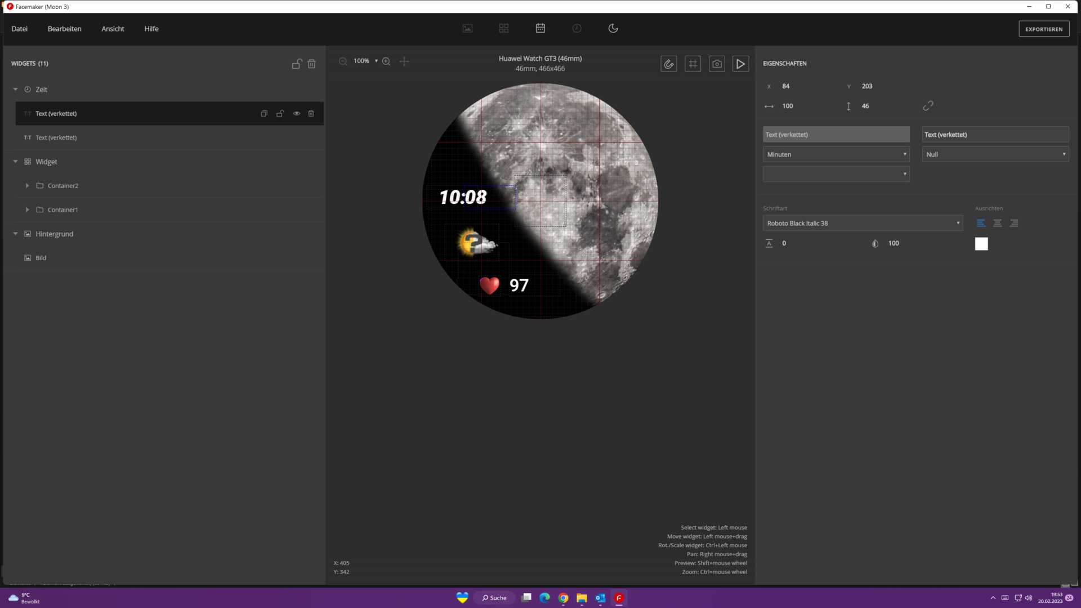This screenshot has width=1081, height=608.
Task: Open the calendar widgets toolbar icon
Action: (x=540, y=28)
